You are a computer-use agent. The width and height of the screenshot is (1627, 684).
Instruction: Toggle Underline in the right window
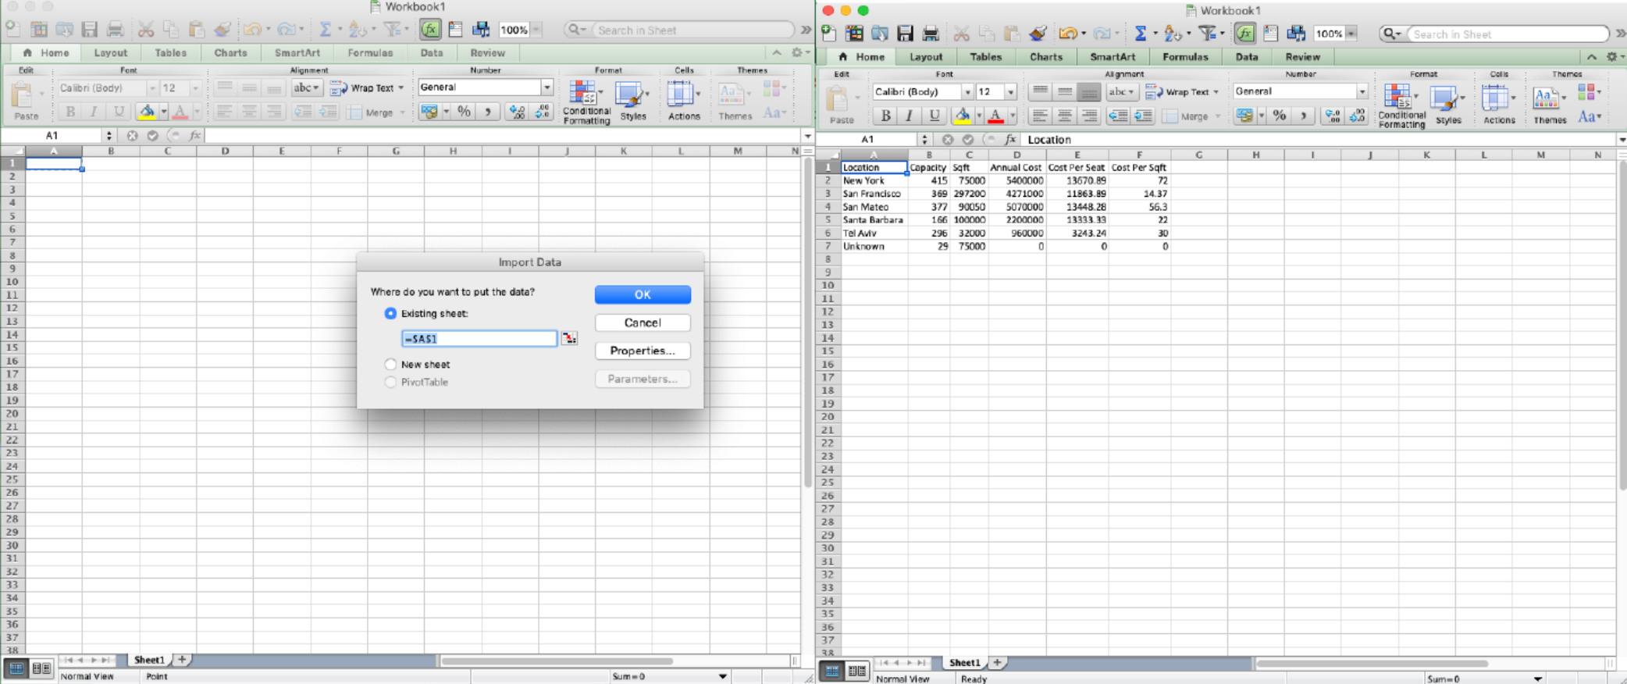(934, 116)
